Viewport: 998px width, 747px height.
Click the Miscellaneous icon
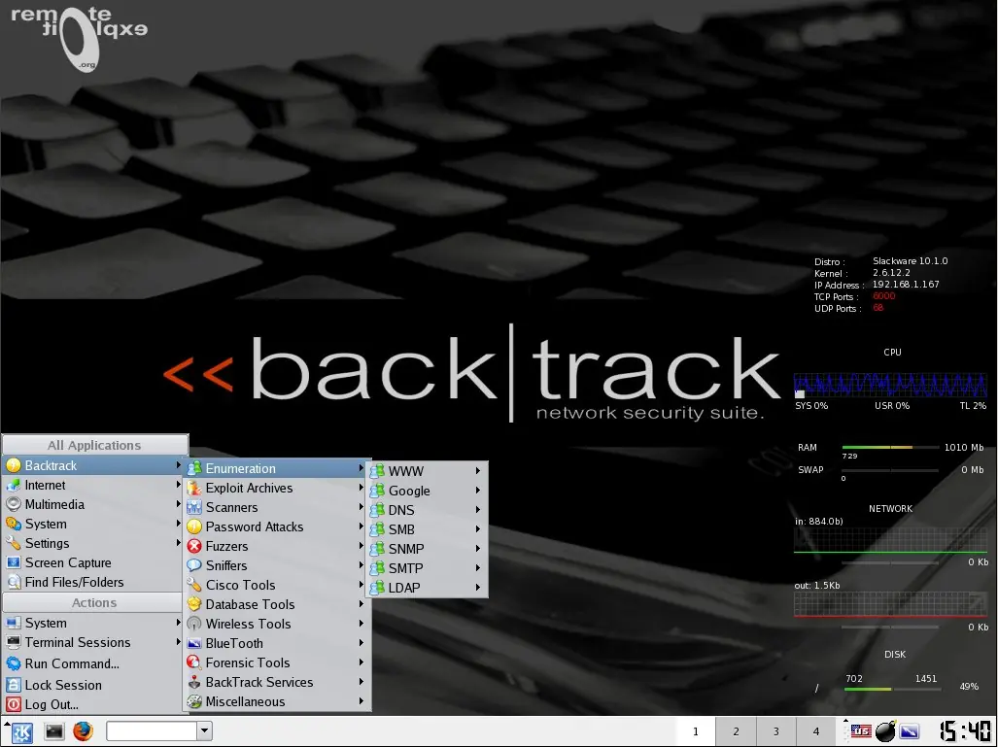[194, 701]
